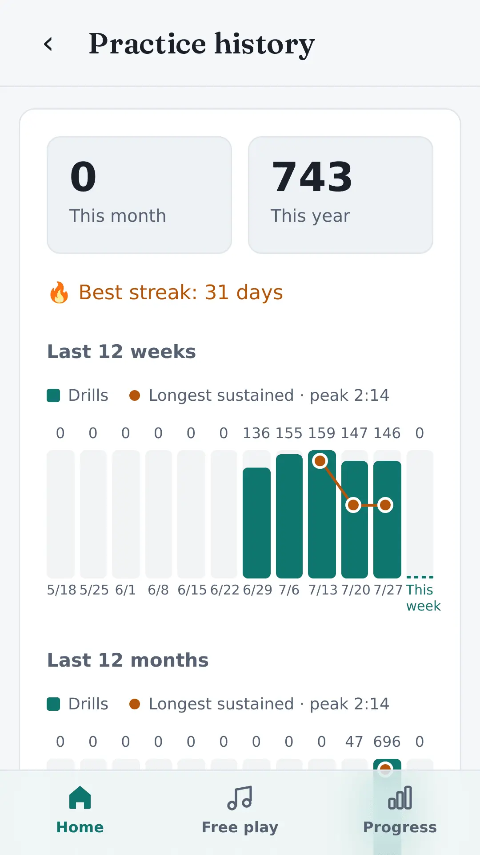480x855 pixels.
Task: Tap the back arrow icon
Action: pos(48,44)
